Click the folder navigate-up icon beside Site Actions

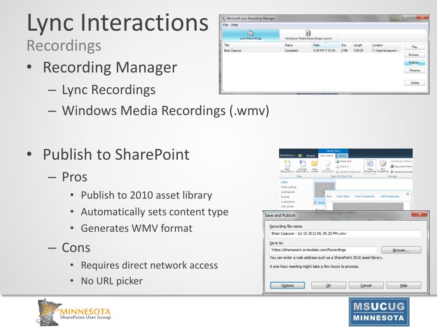(x=300, y=155)
